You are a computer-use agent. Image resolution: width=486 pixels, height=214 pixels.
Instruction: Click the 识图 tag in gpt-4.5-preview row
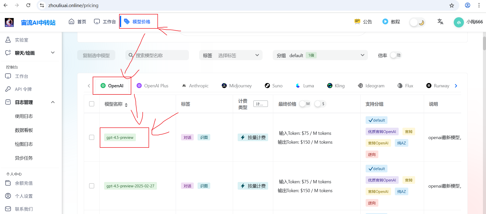[204, 137]
